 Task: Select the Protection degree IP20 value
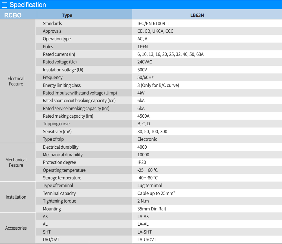pyautogui.click(x=142, y=162)
